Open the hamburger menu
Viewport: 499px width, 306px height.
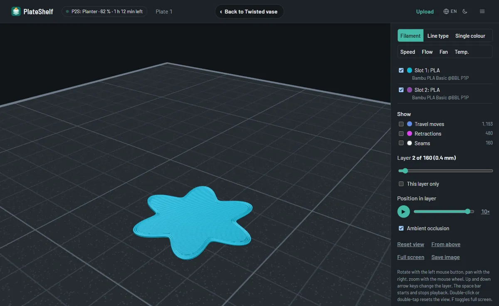482,12
